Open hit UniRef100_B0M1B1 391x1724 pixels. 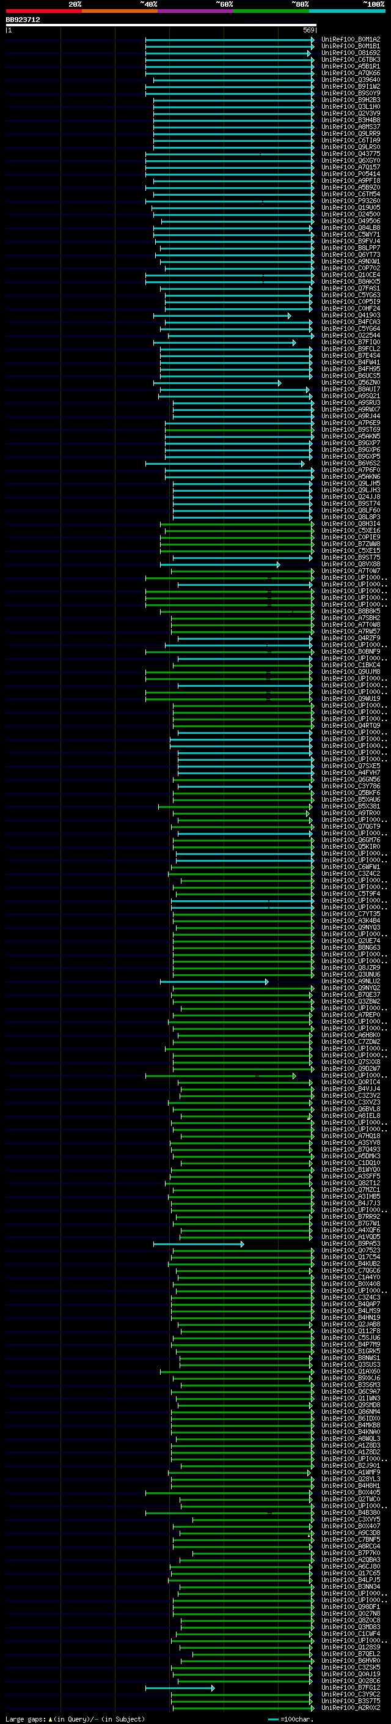(351, 46)
